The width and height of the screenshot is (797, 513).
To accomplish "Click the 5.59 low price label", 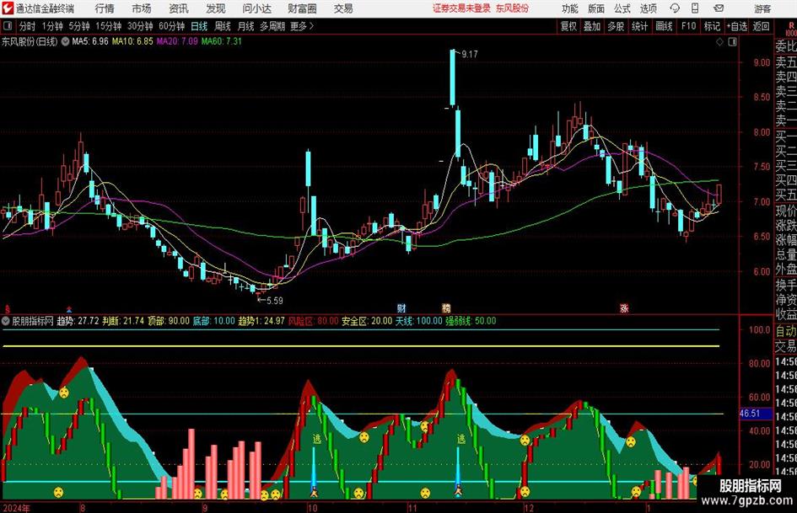I will pos(274,301).
